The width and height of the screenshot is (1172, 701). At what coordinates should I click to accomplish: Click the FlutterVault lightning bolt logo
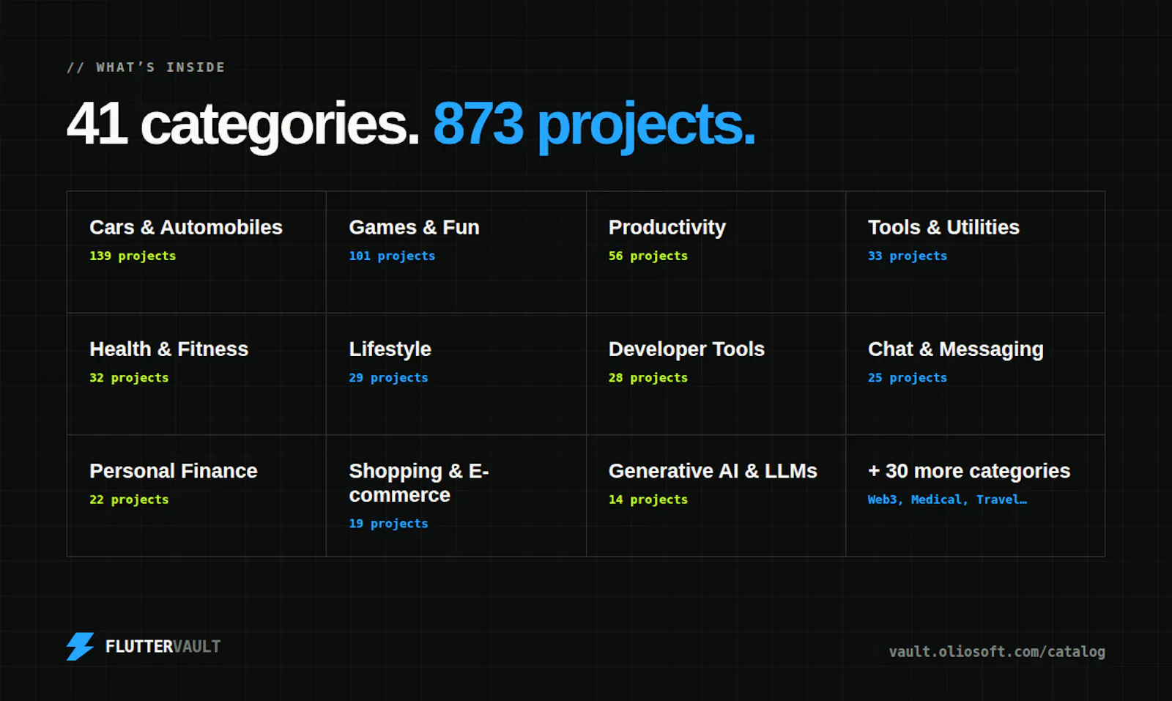click(x=80, y=647)
